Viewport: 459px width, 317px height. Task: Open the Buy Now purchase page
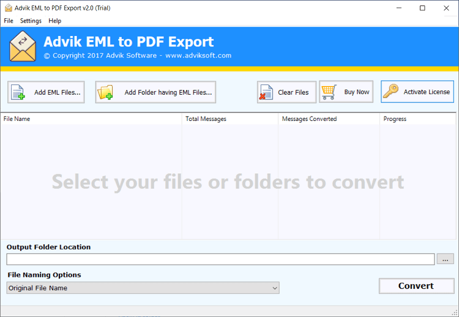346,92
